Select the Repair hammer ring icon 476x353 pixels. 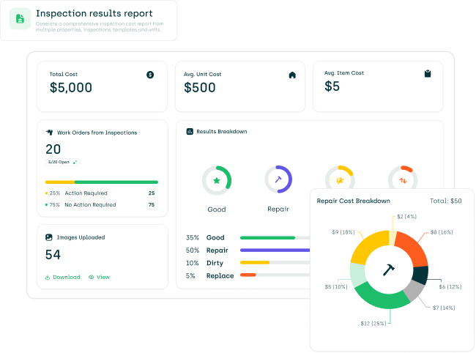click(x=278, y=180)
